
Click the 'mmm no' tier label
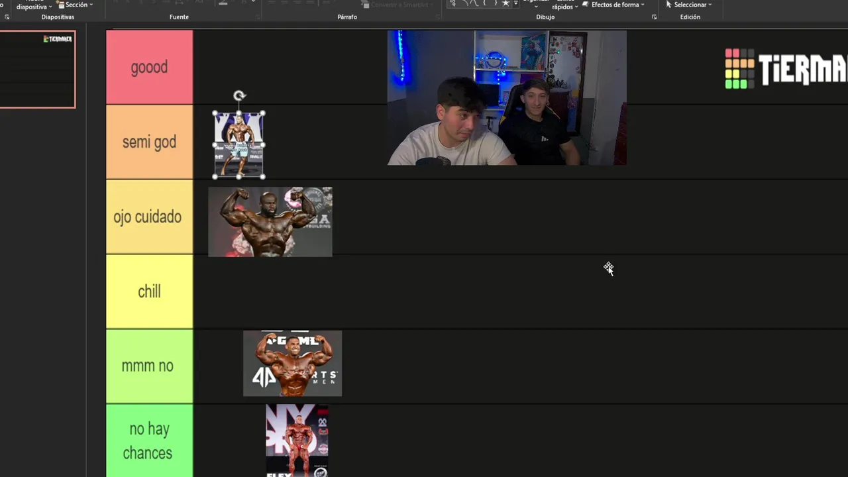click(150, 366)
